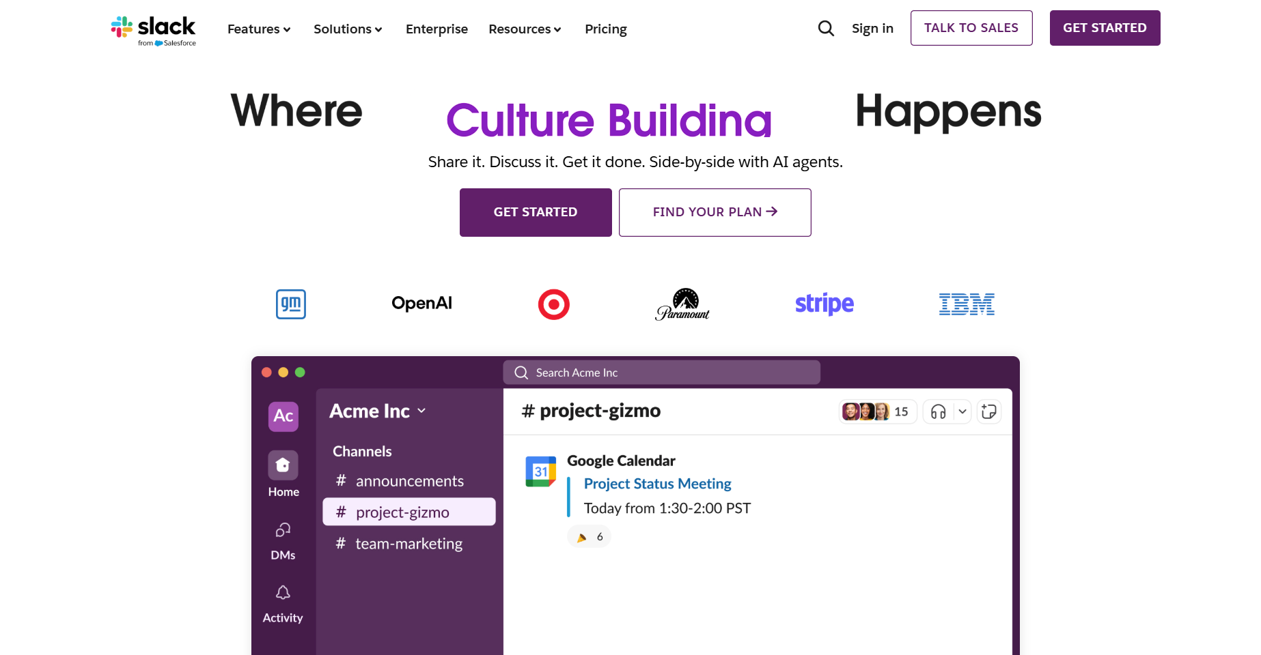1261x655 pixels.
Task: Click the IBM logo
Action: (967, 304)
